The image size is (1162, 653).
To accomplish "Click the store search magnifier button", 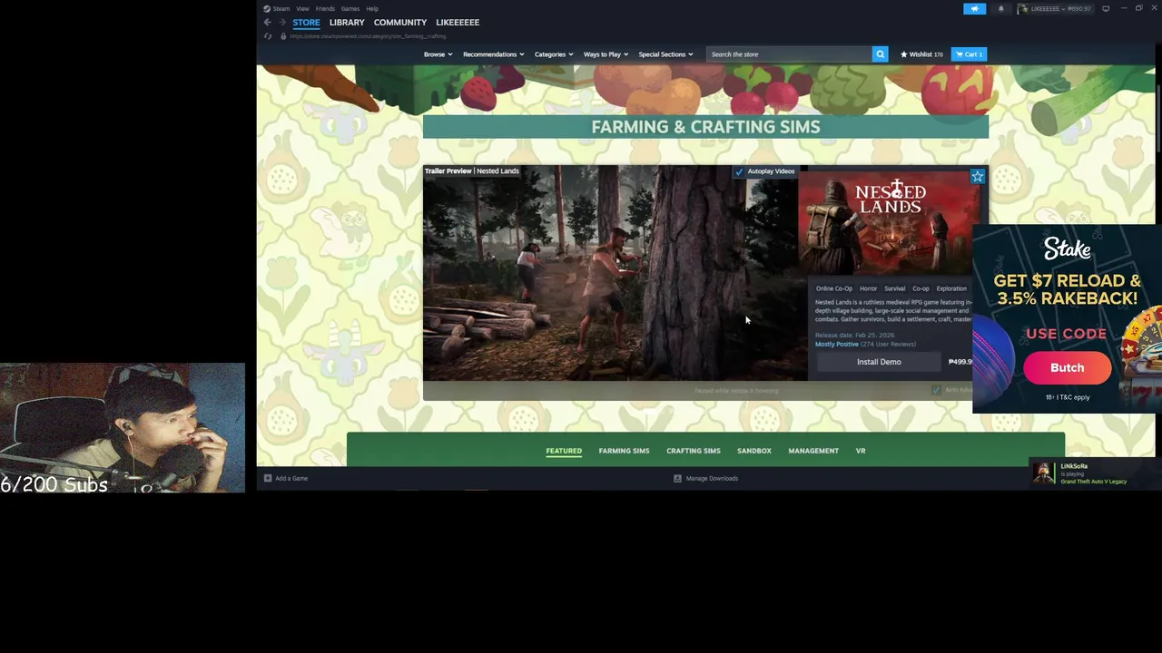I will tap(880, 54).
